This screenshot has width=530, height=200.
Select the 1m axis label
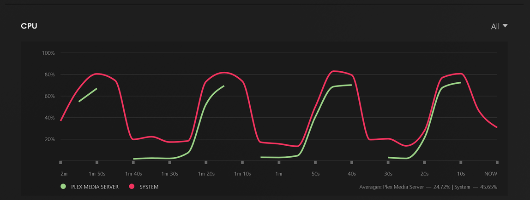(x=278, y=174)
